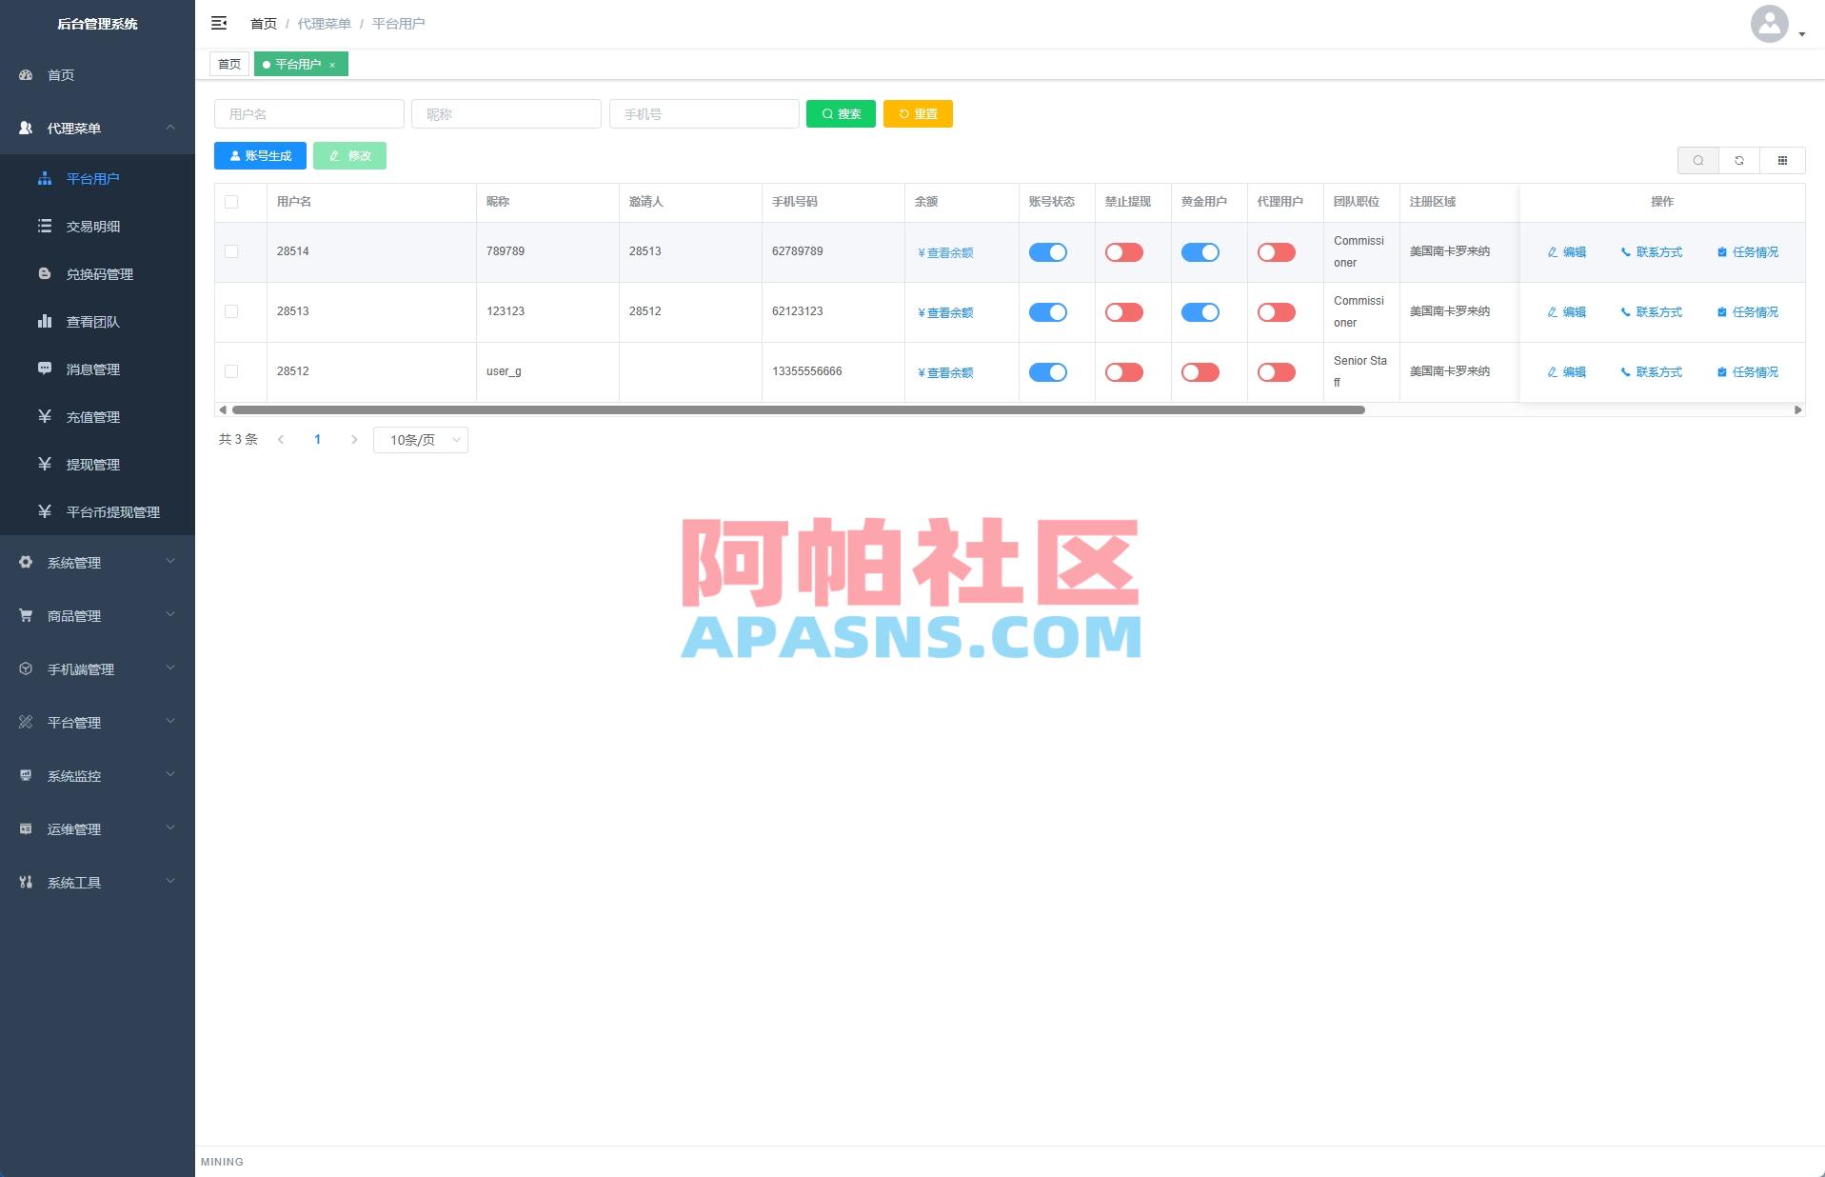Open the 10条/页 page size dropdown
This screenshot has width=1825, height=1177.
[420, 439]
